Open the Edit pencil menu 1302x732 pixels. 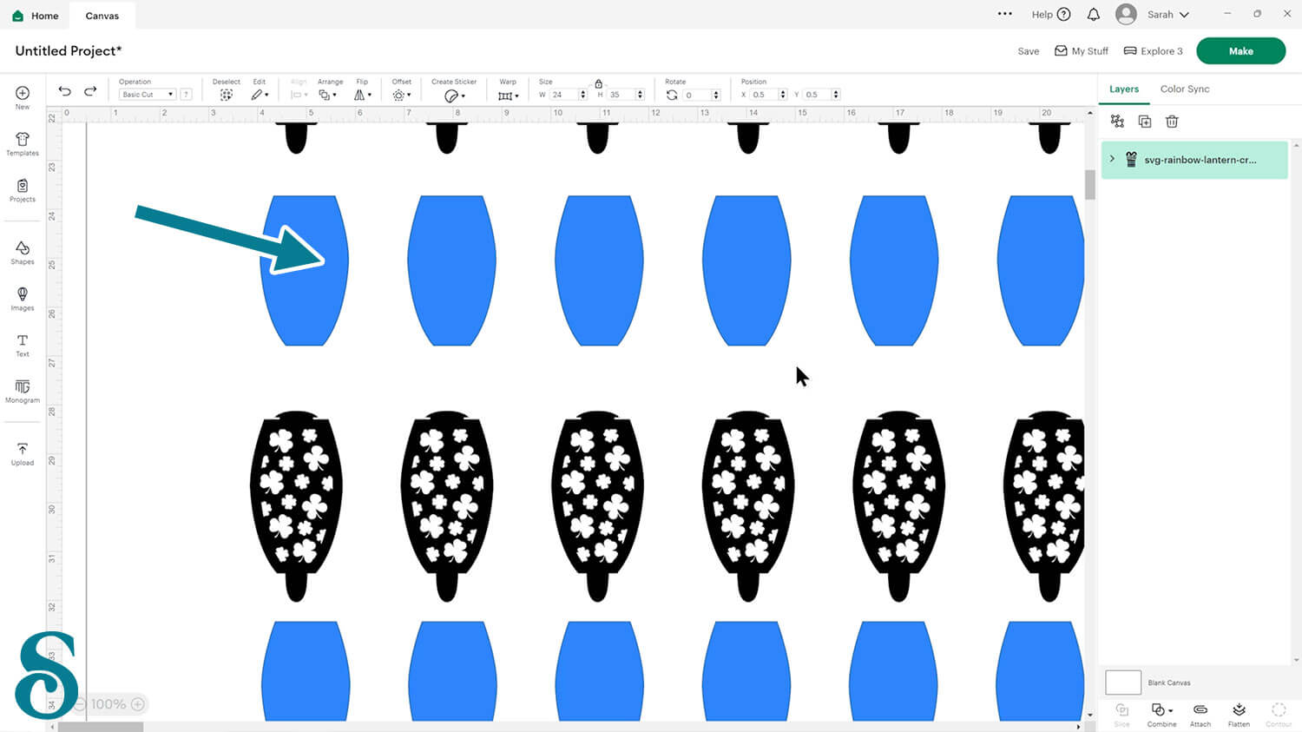tap(260, 95)
